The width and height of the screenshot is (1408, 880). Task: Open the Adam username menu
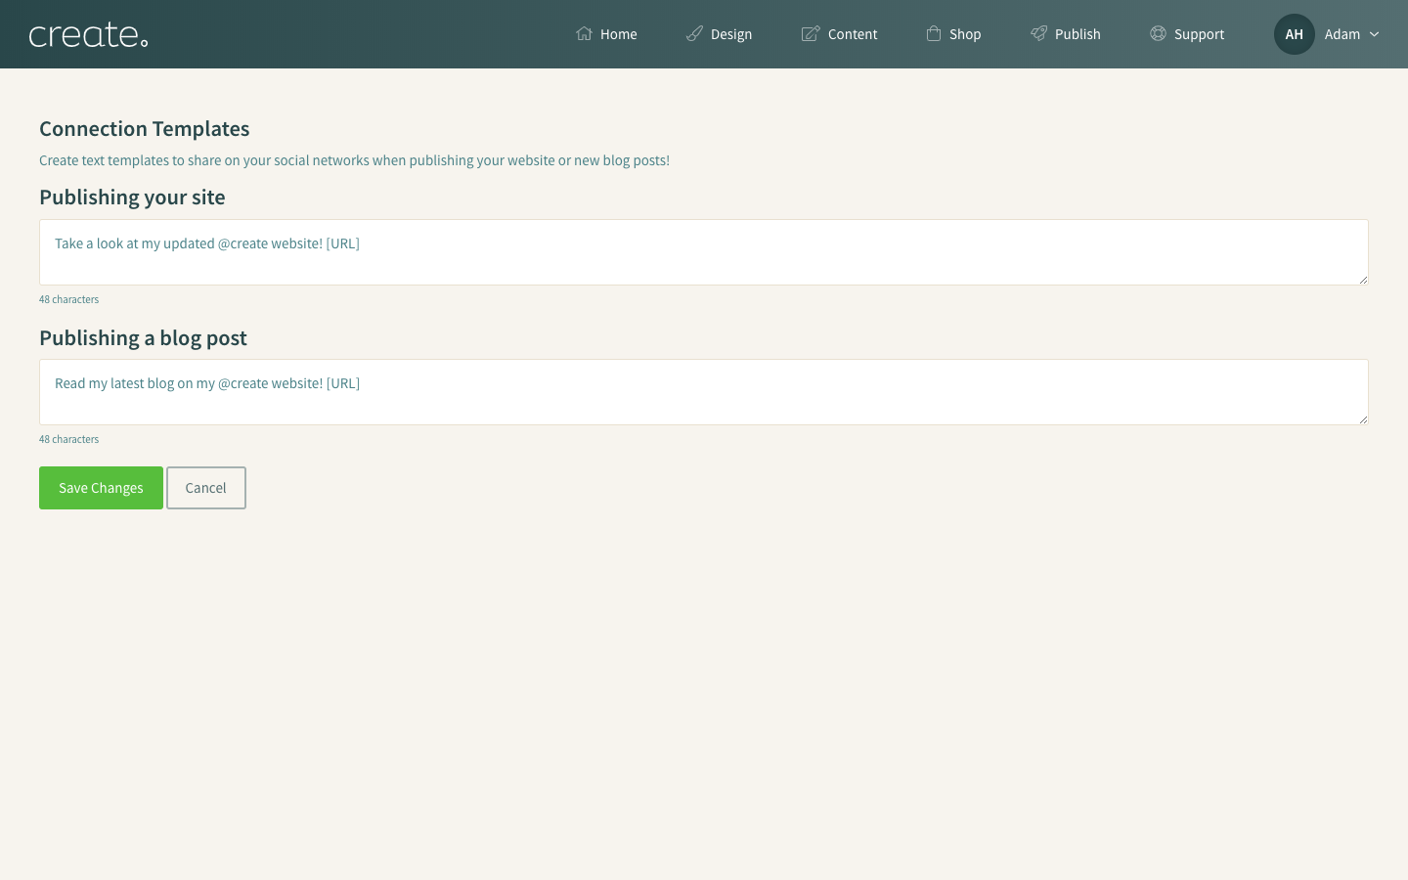tap(1342, 34)
